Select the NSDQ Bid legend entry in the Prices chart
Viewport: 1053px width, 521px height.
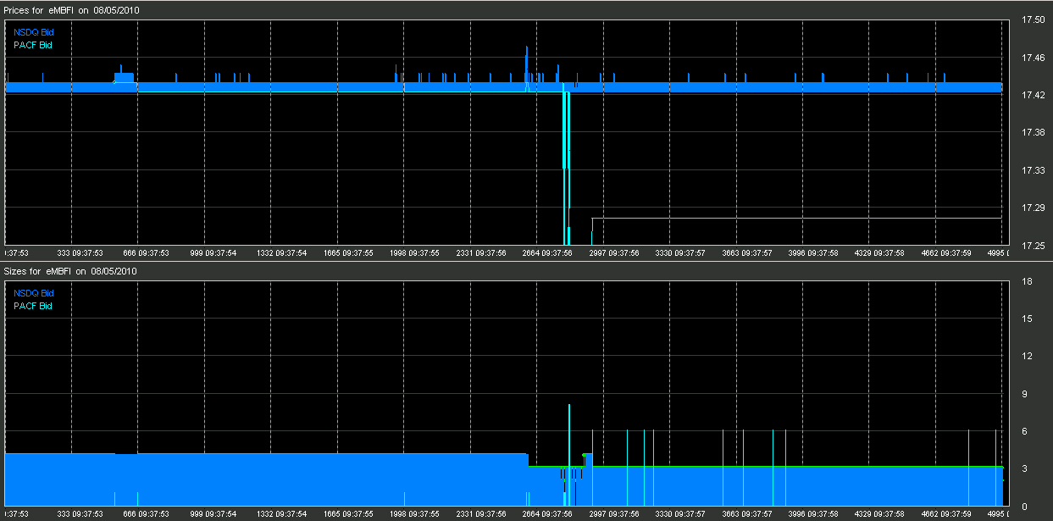pos(33,32)
